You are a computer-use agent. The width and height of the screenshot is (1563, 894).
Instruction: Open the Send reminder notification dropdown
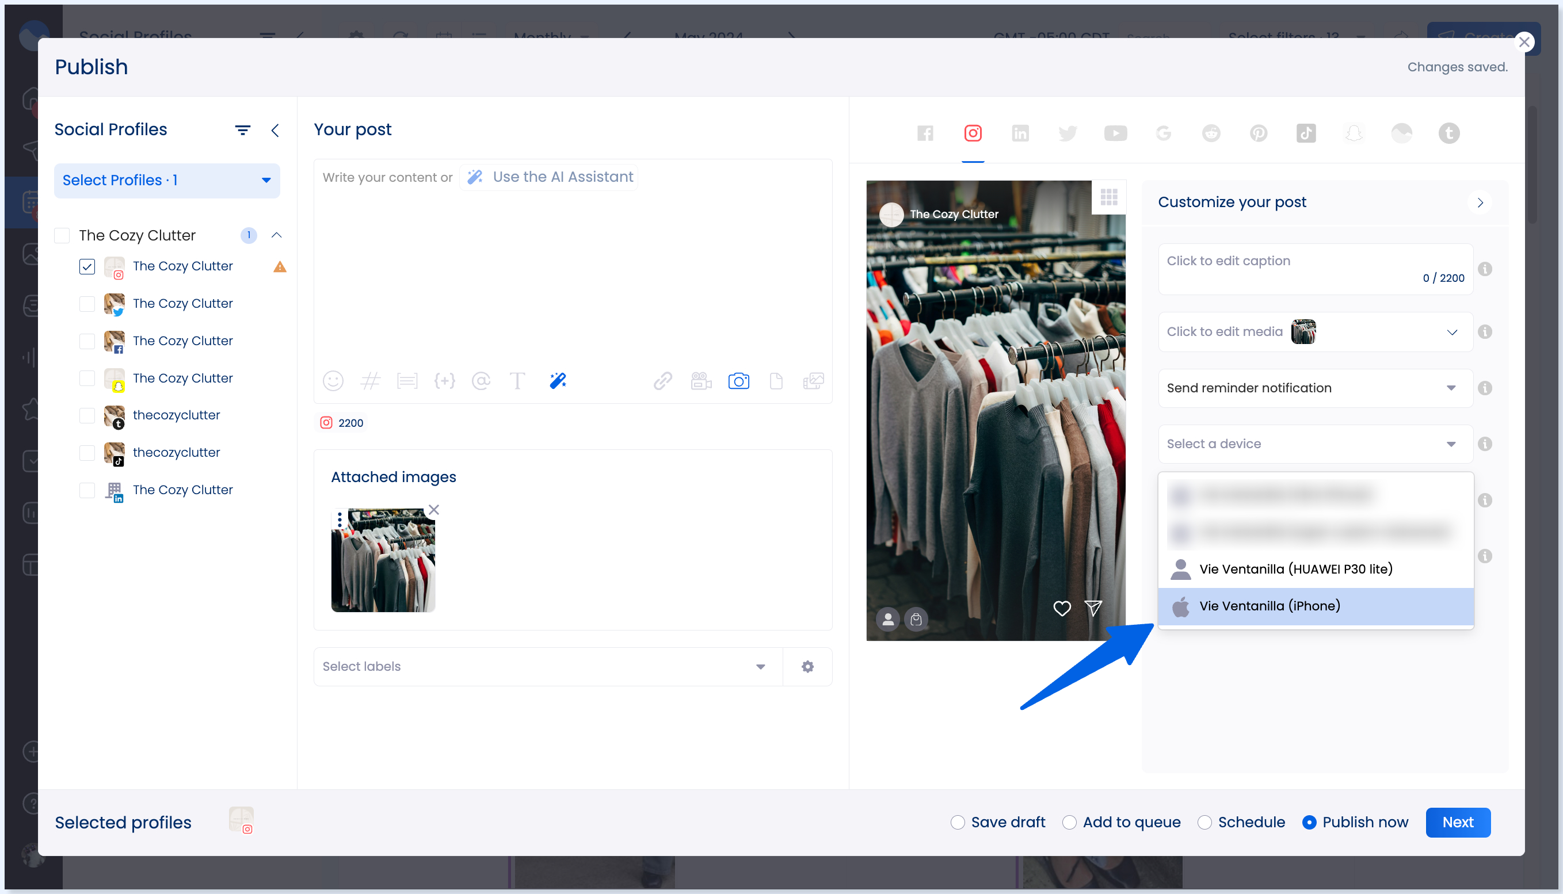coord(1316,388)
